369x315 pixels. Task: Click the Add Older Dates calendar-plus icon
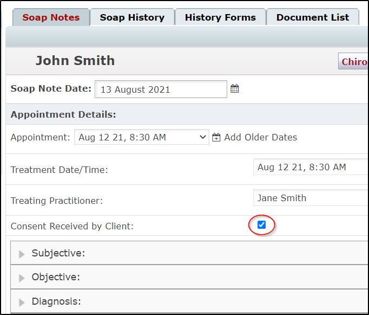click(216, 137)
